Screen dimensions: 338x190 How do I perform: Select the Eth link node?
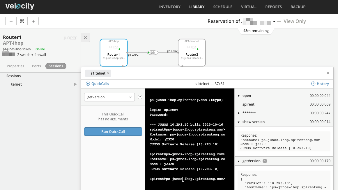(153, 53)
